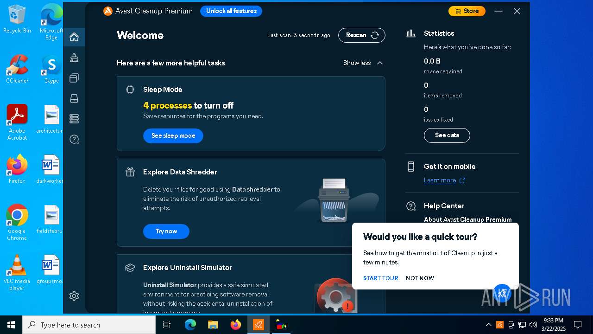Click the Avast logo in title bar
This screenshot has width=593, height=334.
108,11
